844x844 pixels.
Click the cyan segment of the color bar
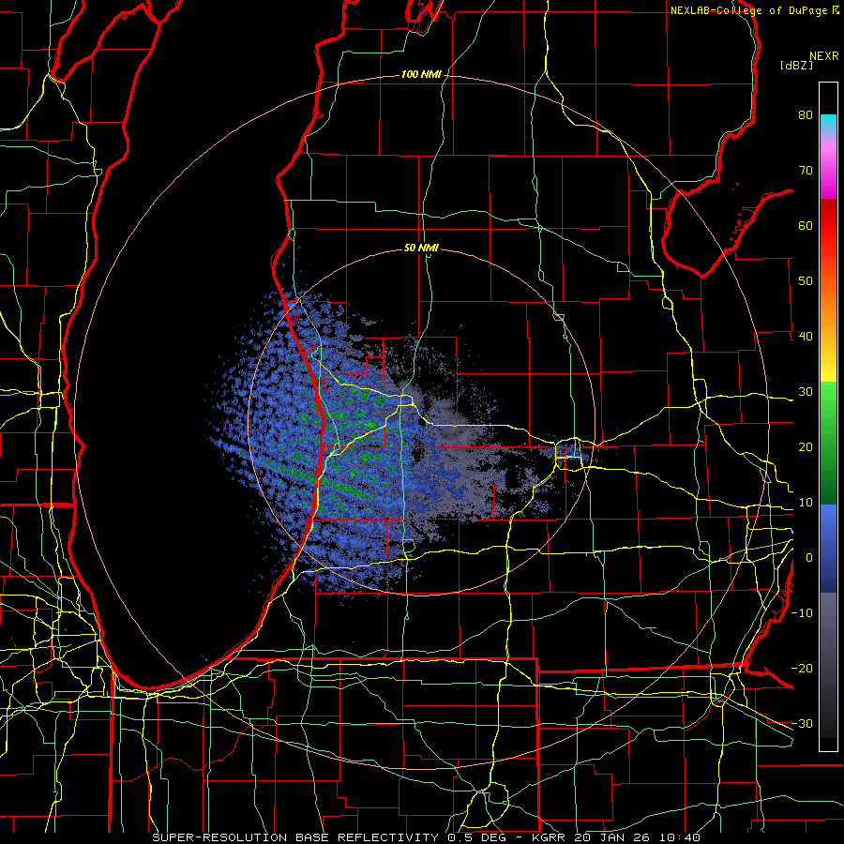click(x=828, y=123)
